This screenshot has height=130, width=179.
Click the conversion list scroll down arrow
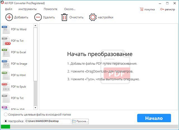click(36, 108)
